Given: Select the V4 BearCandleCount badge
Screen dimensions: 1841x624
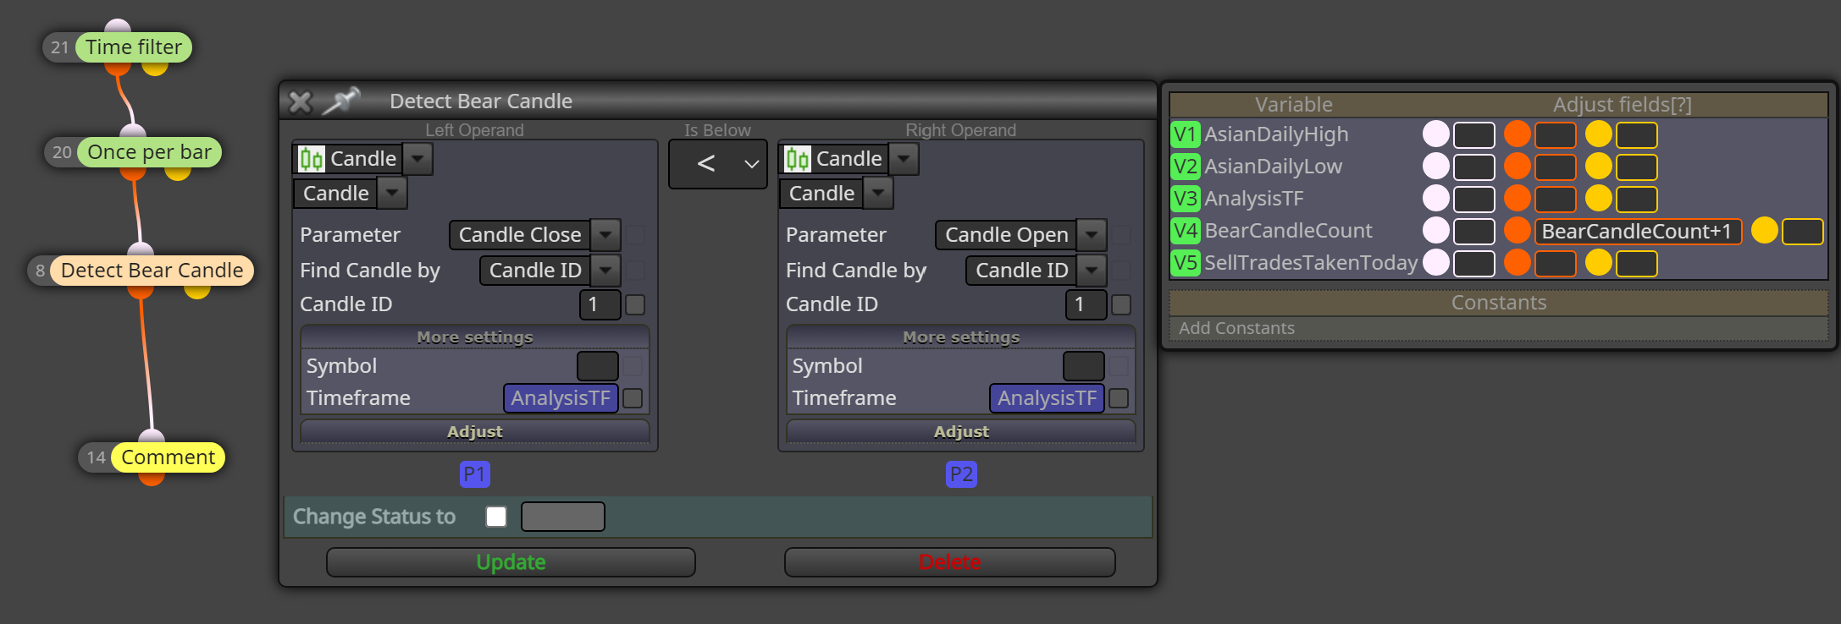Looking at the screenshot, I should click(x=1186, y=231).
